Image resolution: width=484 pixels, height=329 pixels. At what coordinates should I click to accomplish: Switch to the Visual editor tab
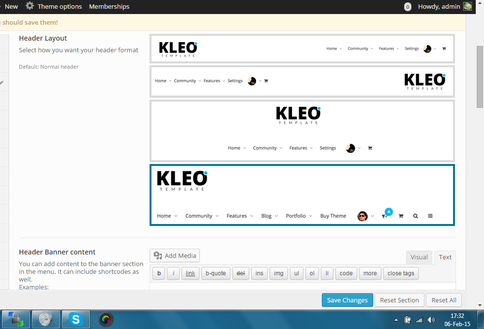[x=419, y=257]
